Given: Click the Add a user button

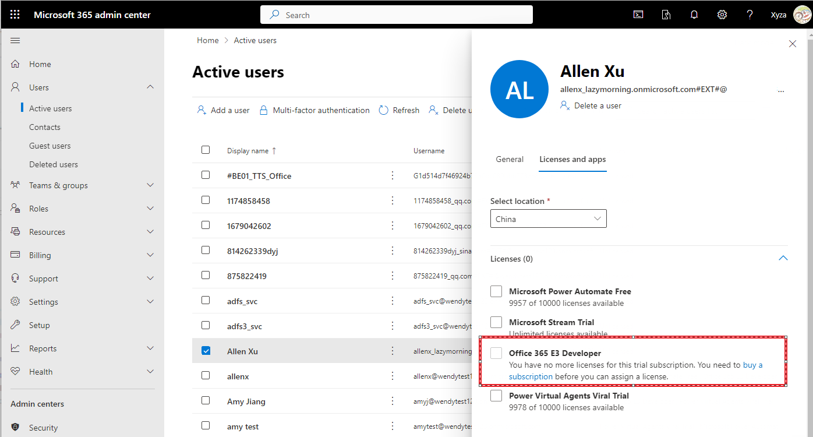Looking at the screenshot, I should click(224, 110).
